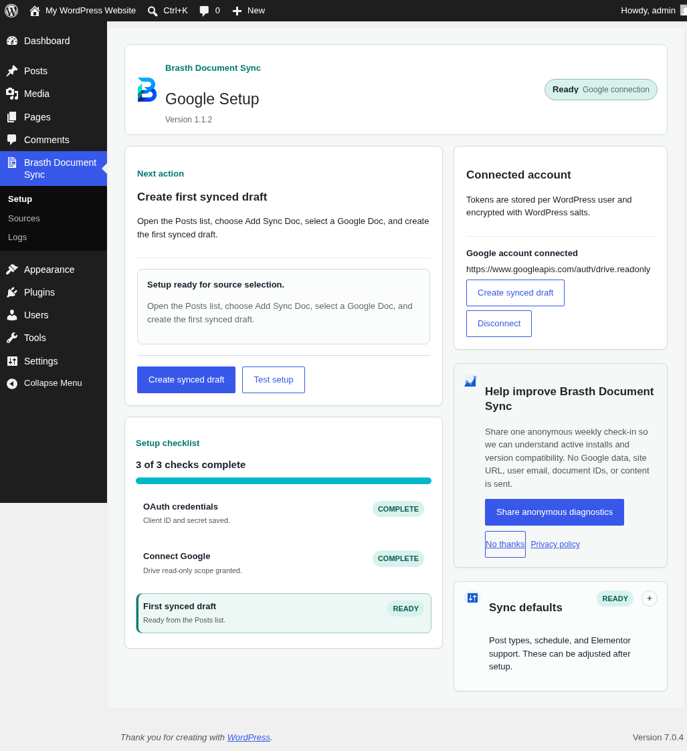Click the First synced draft checklist row
The width and height of the screenshot is (687, 751).
[284, 613]
